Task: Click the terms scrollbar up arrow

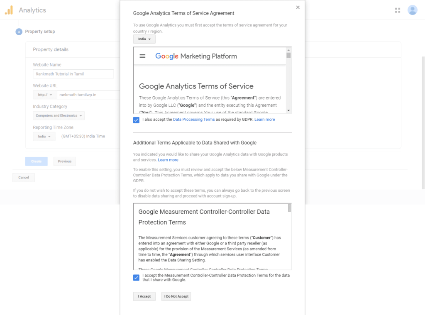Action: tap(288, 50)
